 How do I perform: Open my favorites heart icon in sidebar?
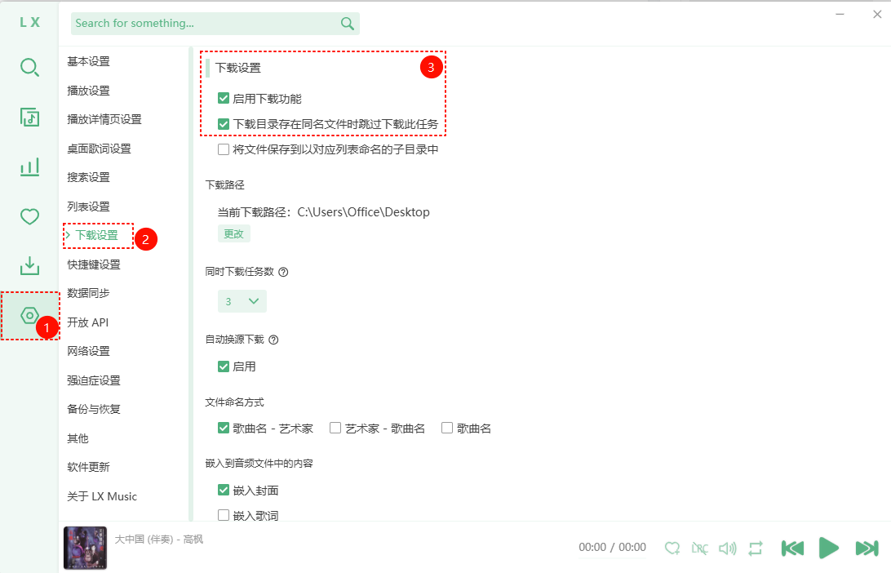point(29,216)
